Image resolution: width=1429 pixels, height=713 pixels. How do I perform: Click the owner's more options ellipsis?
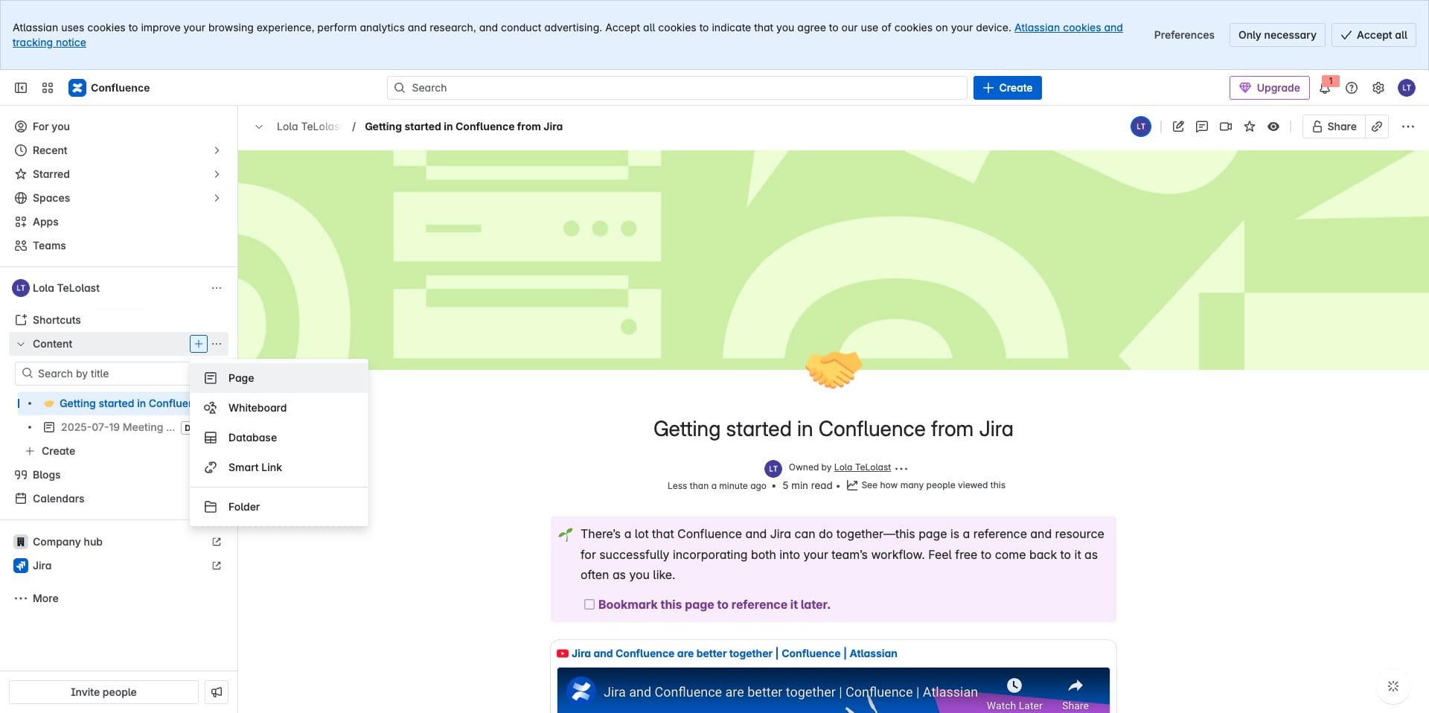(901, 468)
